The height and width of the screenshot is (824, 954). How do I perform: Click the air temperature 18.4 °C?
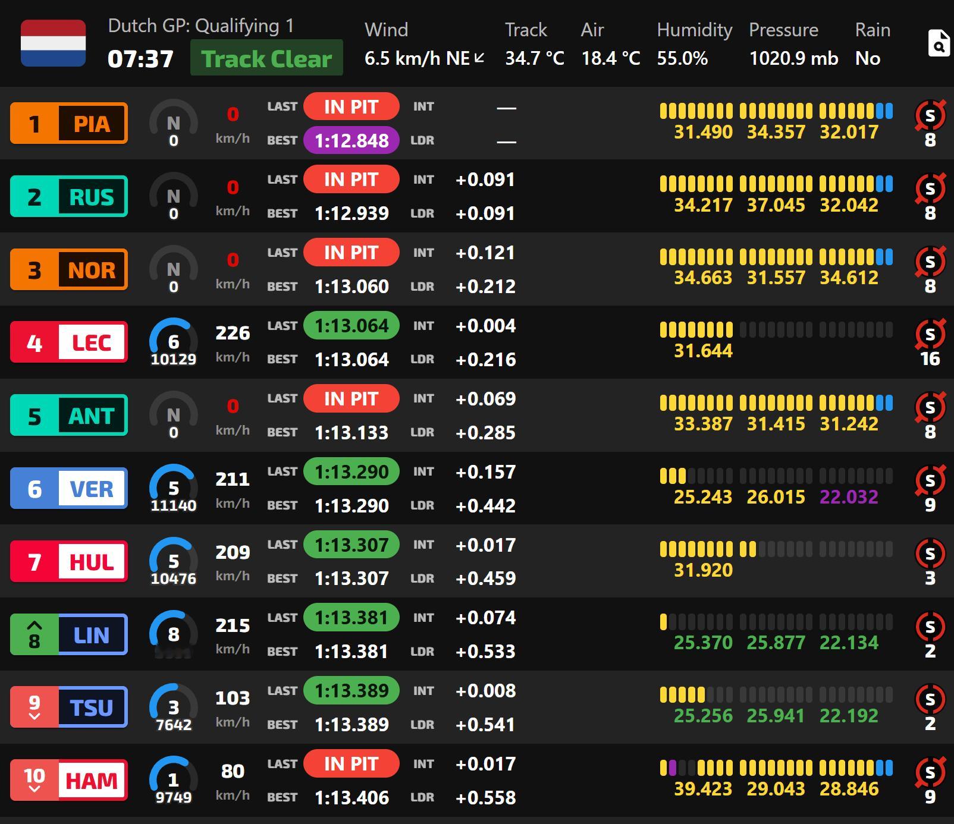611,58
